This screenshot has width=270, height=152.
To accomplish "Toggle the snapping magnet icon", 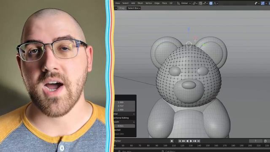I will 200,3.
